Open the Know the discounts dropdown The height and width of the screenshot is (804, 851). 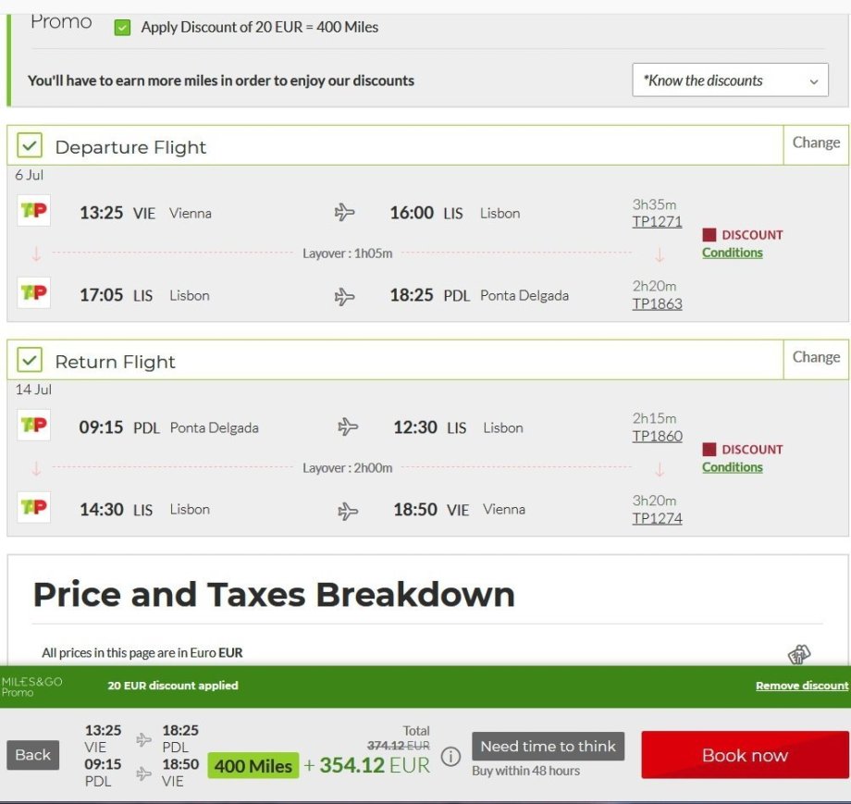pos(730,80)
